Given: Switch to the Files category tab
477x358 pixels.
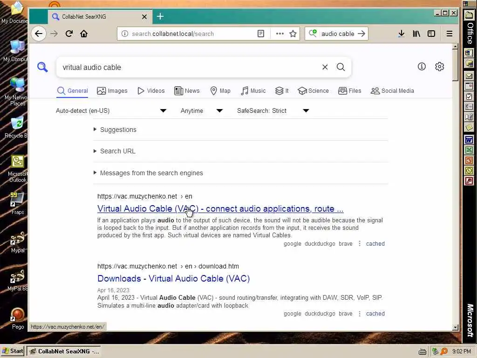Looking at the screenshot, I should (x=349, y=91).
